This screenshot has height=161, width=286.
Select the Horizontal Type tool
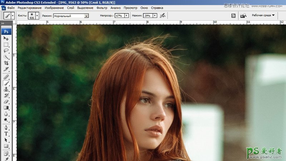point(6,133)
